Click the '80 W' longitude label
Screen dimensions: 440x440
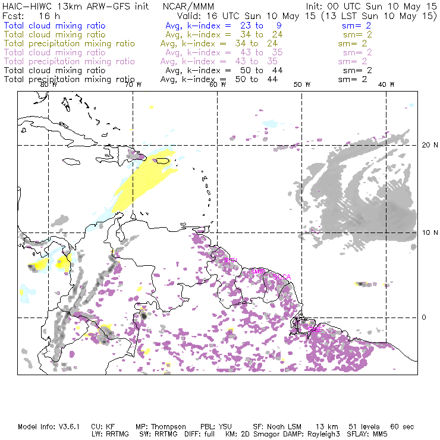pos(49,84)
